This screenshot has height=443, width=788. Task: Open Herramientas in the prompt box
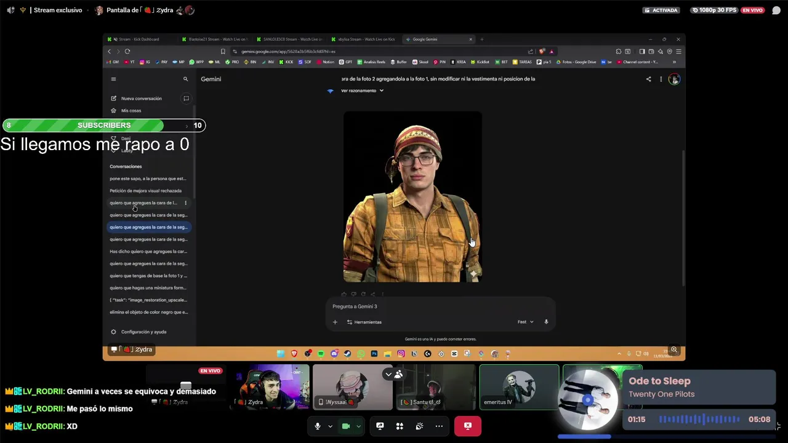point(364,322)
